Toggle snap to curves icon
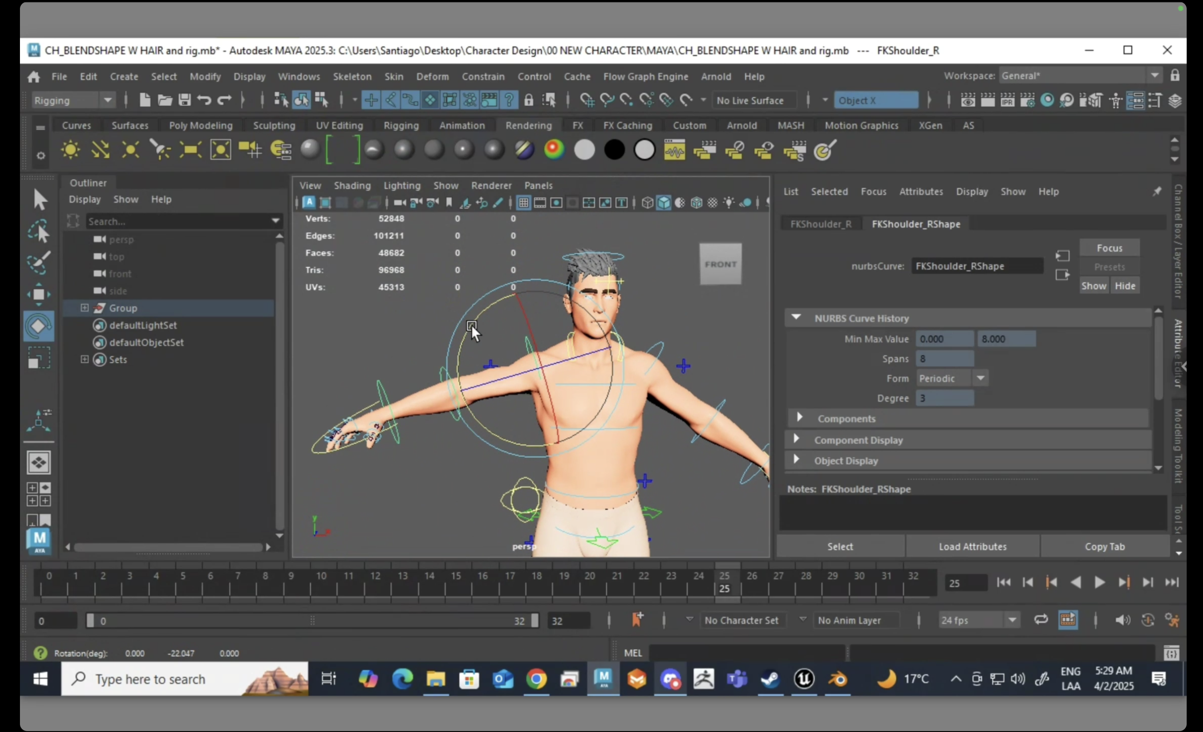The image size is (1203, 732). 607,101
